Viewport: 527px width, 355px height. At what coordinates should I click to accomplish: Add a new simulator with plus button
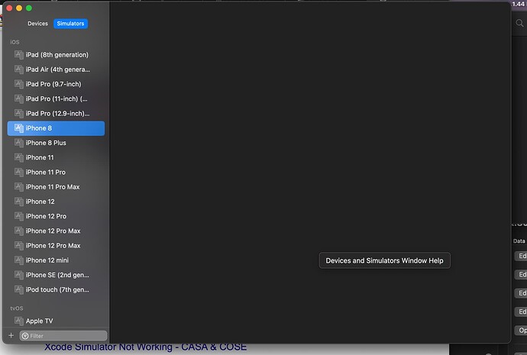coord(11,335)
